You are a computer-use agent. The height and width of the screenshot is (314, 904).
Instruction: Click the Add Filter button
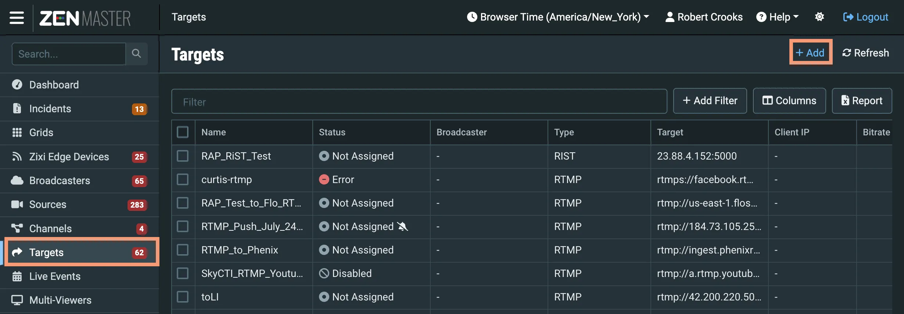click(710, 101)
